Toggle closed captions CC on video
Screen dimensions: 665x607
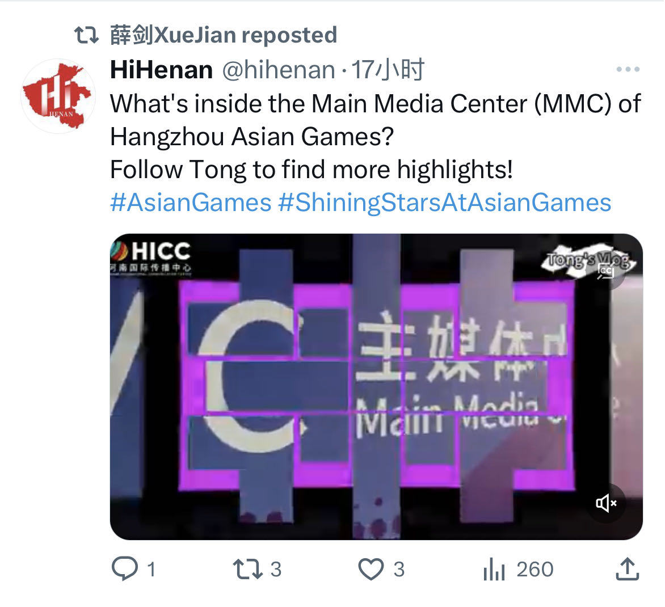click(605, 270)
